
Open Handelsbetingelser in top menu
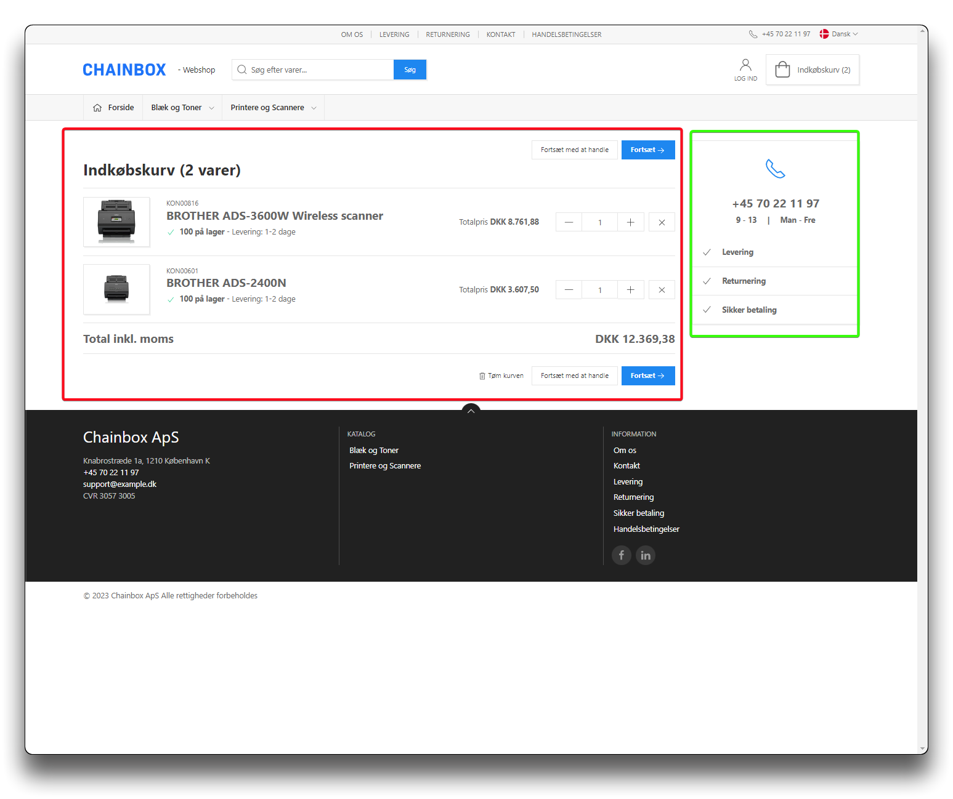click(x=566, y=34)
